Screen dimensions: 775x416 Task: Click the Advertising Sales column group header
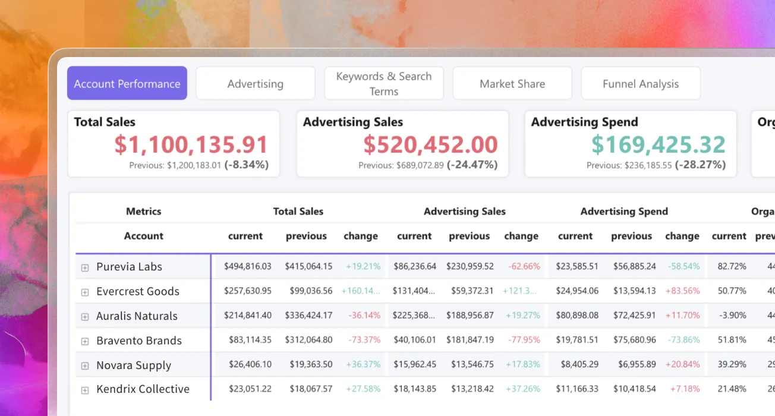coord(465,212)
